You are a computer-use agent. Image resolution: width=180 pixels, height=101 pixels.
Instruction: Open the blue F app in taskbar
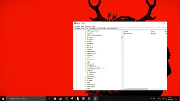click(x=84, y=98)
